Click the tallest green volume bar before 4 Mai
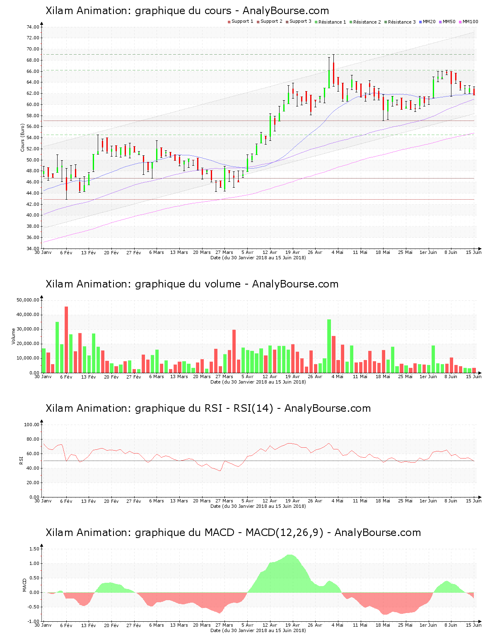Image resolution: width=497 pixels, height=642 pixels. pos(329,346)
